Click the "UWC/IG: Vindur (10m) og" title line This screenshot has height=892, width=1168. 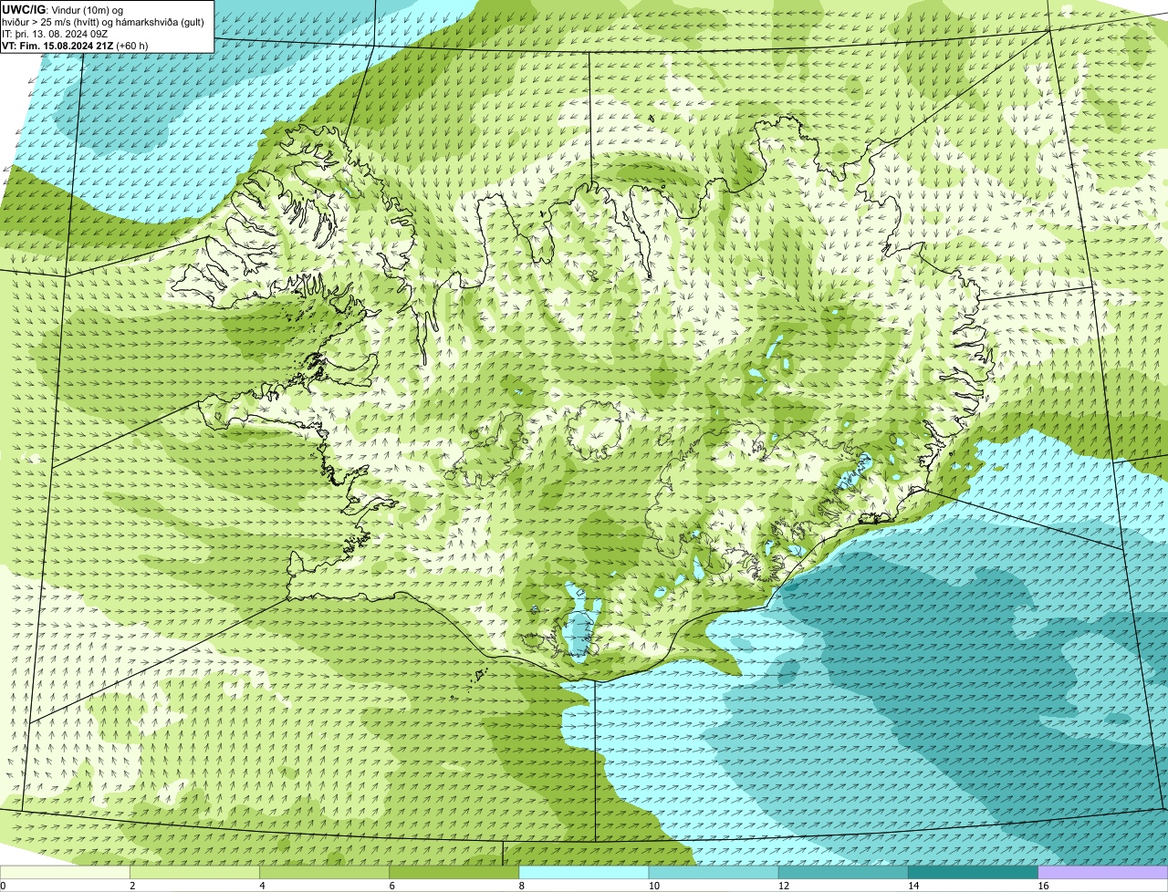[63, 10]
